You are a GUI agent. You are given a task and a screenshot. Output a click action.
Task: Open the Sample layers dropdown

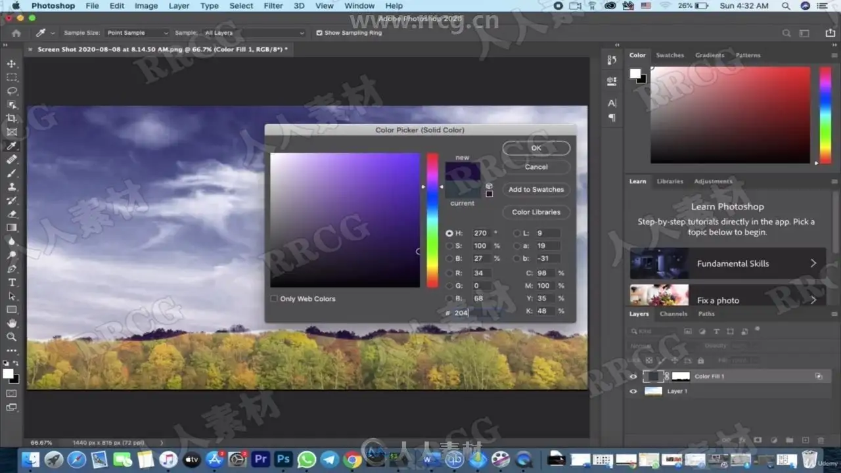coord(254,33)
